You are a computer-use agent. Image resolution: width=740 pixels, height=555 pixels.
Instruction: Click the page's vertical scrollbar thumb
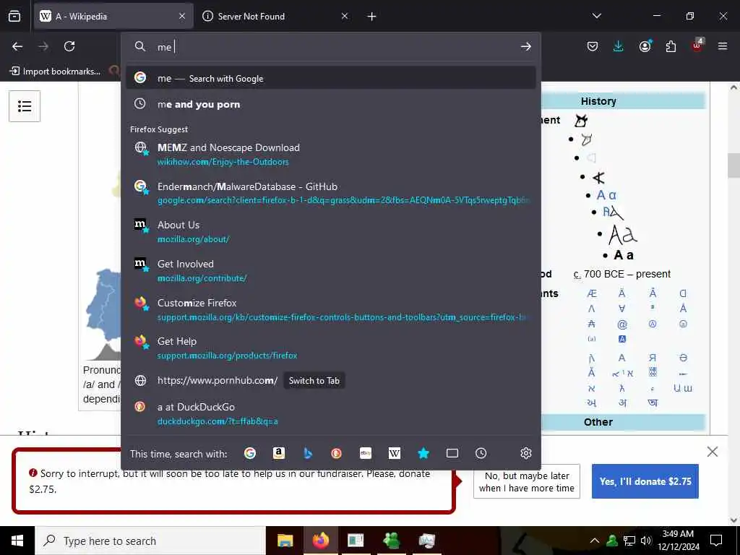733,165
